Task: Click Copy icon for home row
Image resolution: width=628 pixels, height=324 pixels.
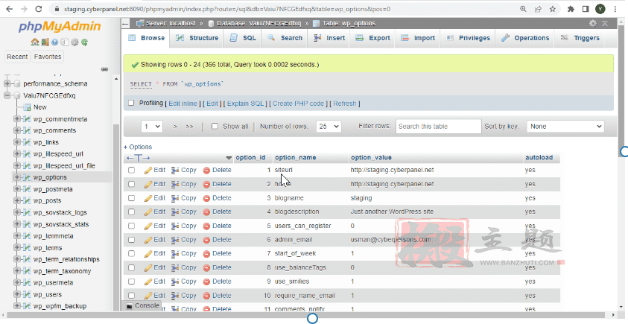Action: [175, 184]
